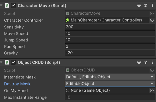Open help reference for Character Move script
156x102 pixels.
139,5
